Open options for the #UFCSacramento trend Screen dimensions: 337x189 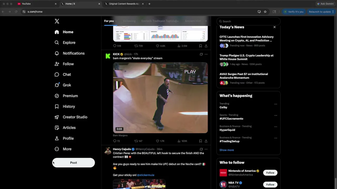coord(276,115)
